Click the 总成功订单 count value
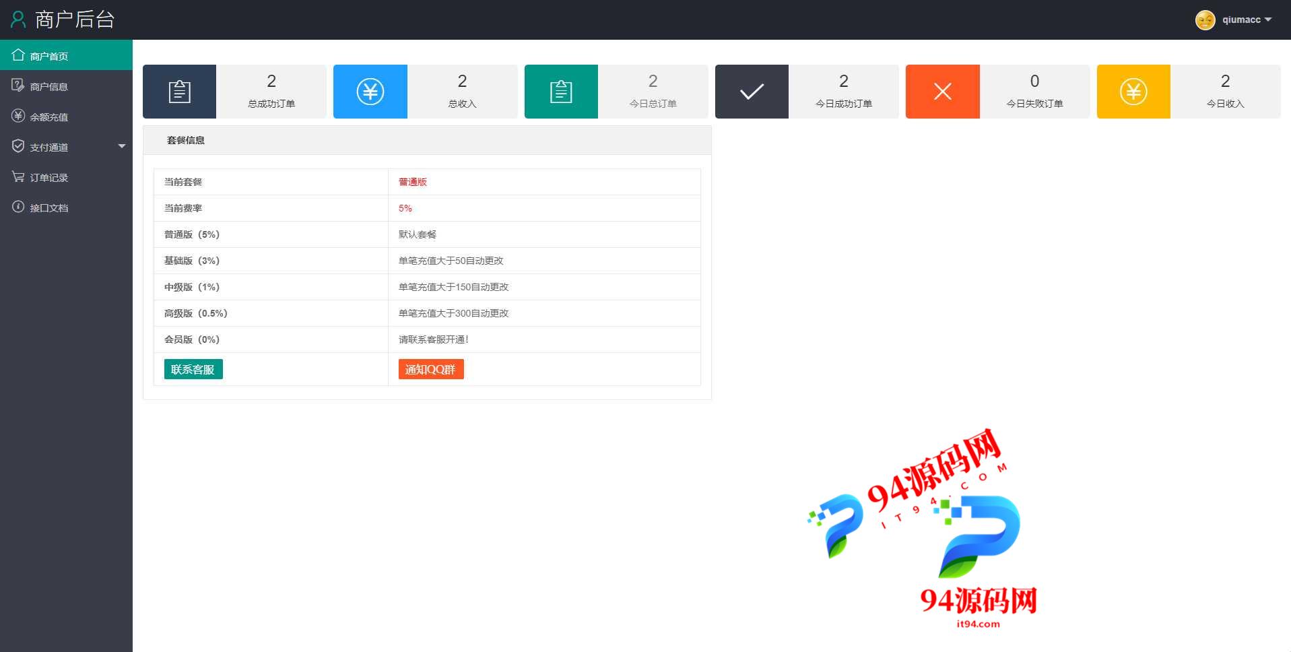The image size is (1291, 652). point(271,81)
